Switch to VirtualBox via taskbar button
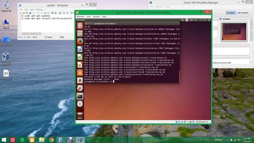The image size is (254, 143). [x=80, y=140]
